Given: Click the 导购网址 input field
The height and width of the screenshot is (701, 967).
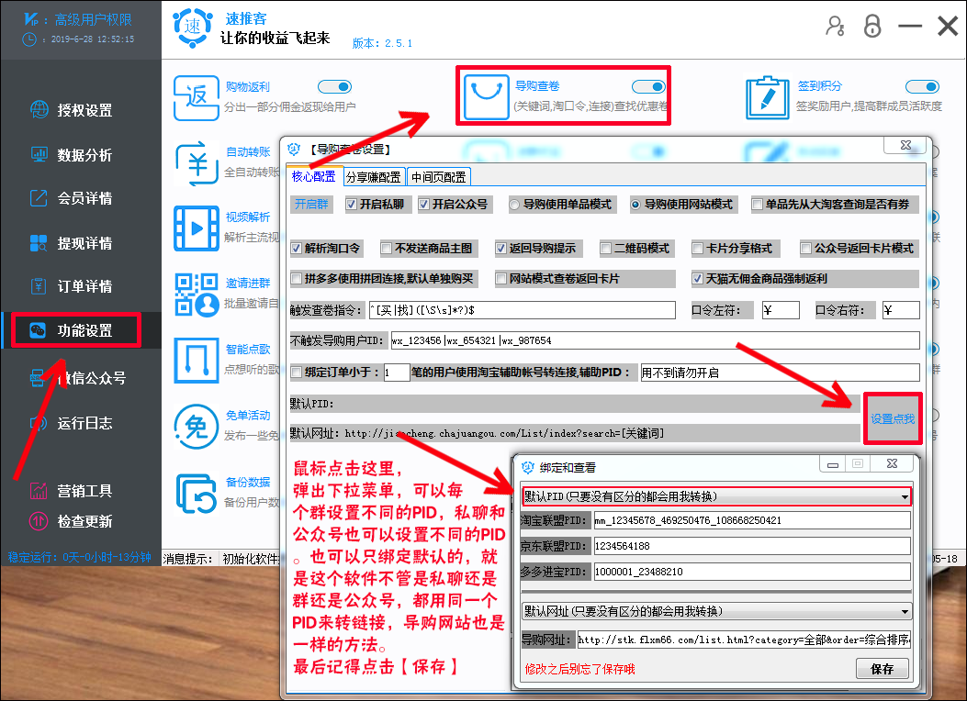Looking at the screenshot, I should (744, 640).
